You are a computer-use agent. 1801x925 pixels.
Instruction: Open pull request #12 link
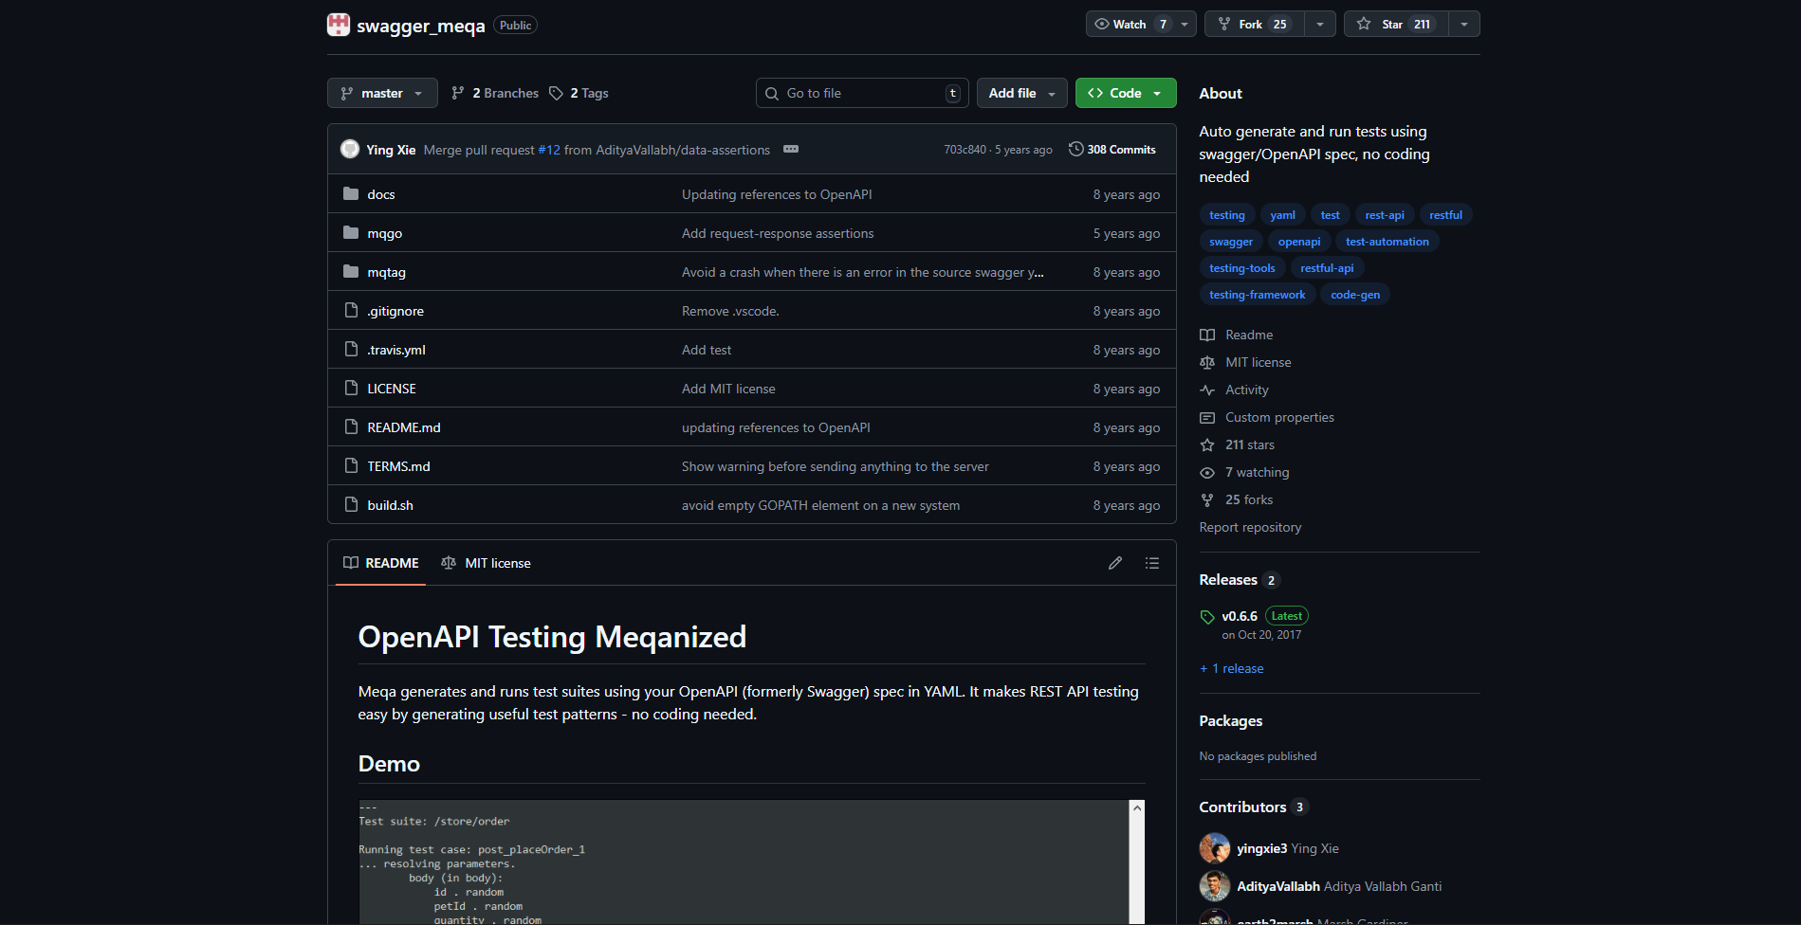coord(549,150)
